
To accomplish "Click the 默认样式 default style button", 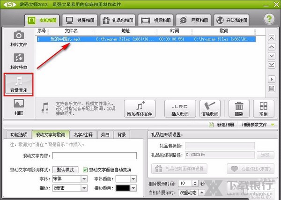I will point(65,170).
